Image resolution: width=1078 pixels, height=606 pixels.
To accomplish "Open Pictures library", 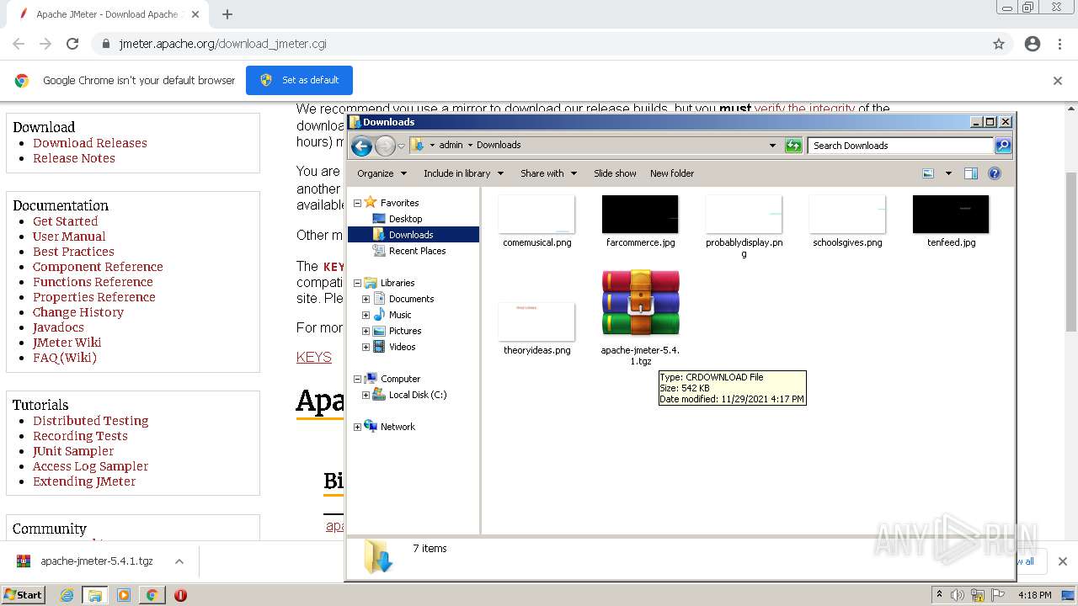I will (405, 331).
